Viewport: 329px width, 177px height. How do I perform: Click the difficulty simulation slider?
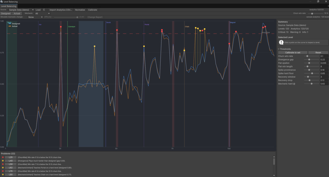[66, 17]
